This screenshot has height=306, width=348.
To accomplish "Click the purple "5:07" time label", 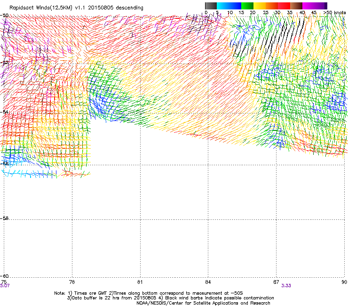I will pos(5,286).
